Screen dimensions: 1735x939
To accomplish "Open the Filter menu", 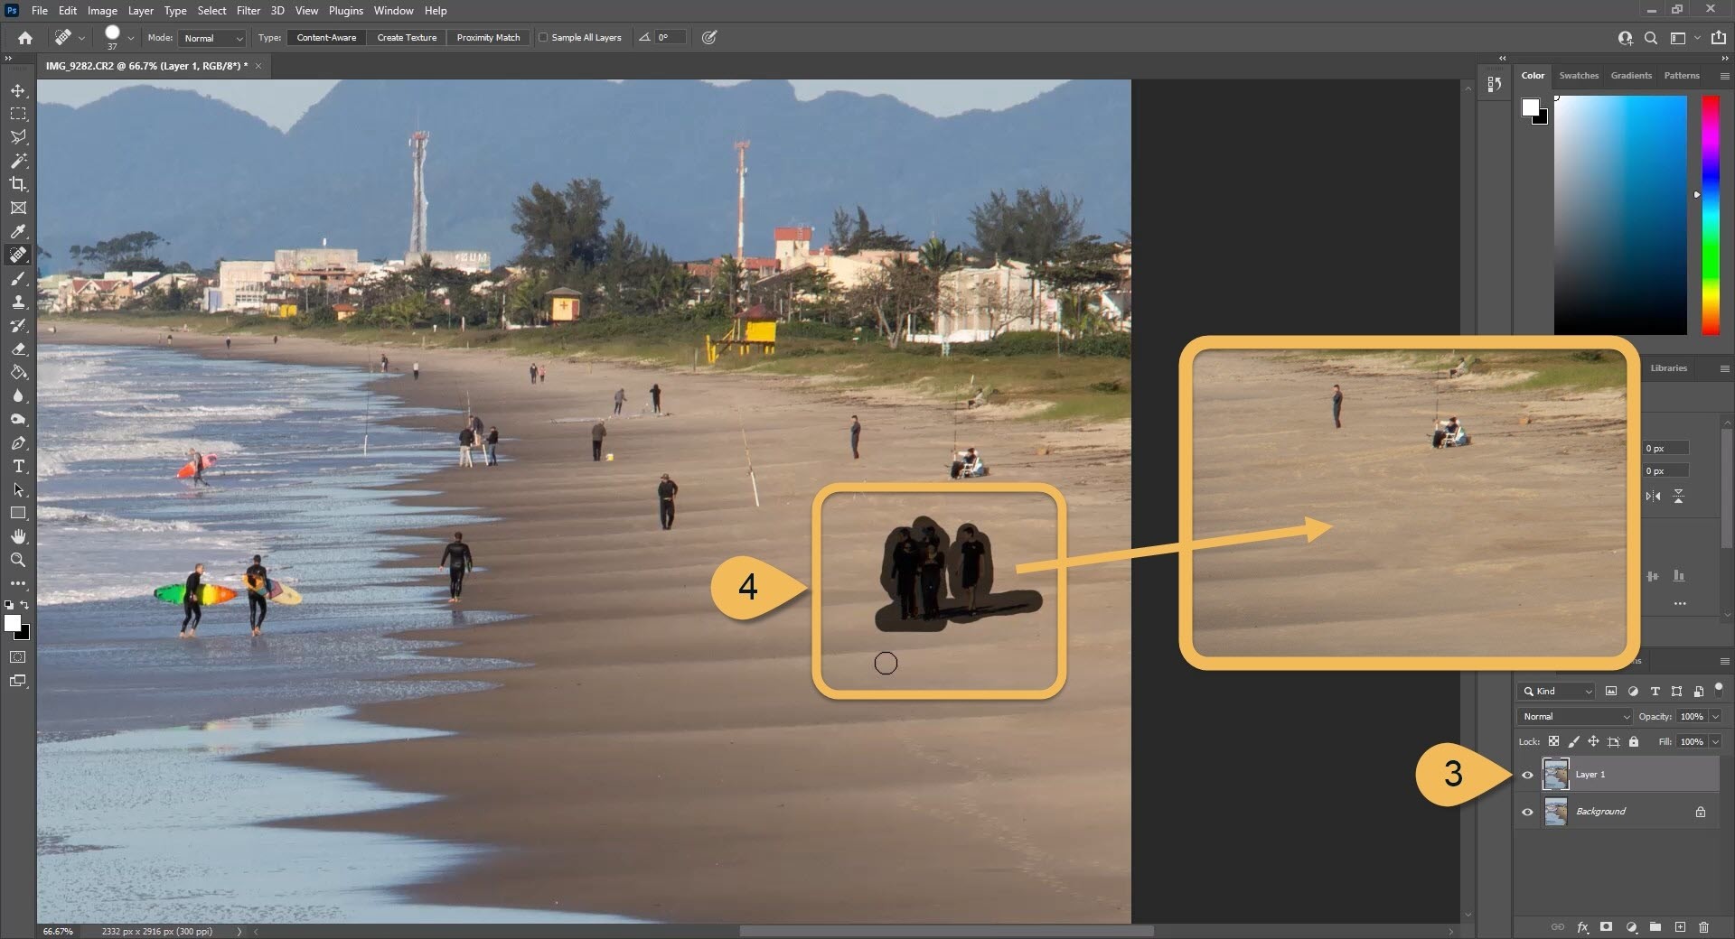I will [x=249, y=11].
